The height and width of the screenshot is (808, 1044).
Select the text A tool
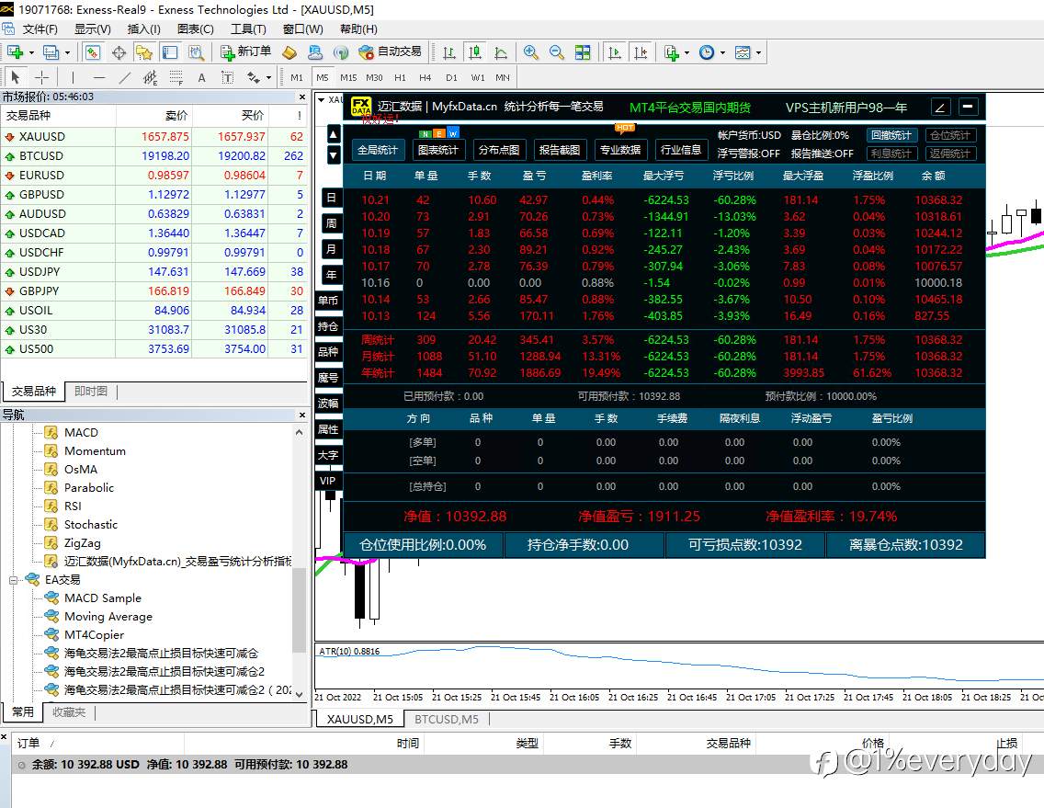(202, 77)
